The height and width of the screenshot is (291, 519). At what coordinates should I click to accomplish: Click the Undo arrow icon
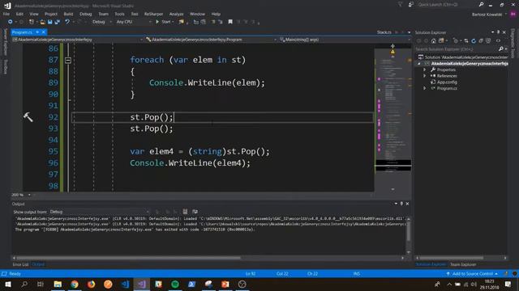(x=67, y=22)
